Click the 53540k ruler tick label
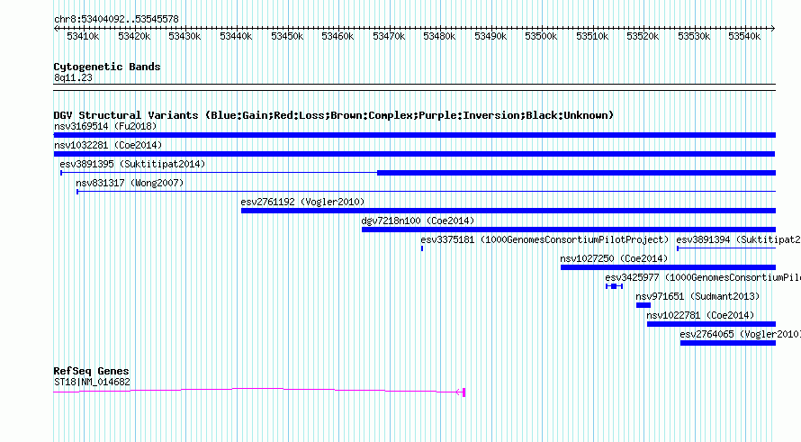This screenshot has height=442, width=801. click(x=744, y=36)
